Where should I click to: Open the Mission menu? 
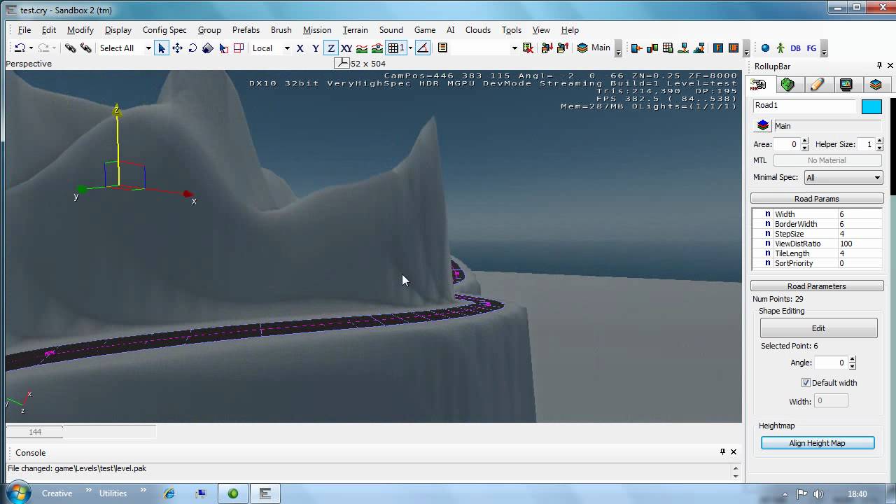tap(317, 30)
